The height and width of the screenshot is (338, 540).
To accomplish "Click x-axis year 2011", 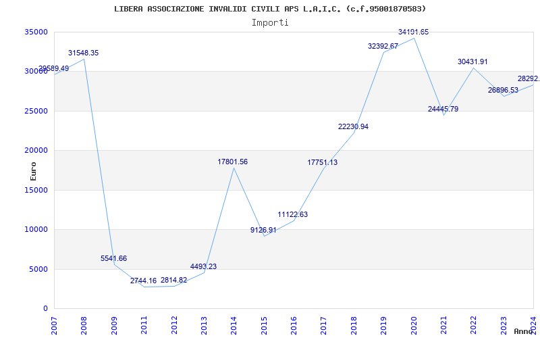I will 144,326.
